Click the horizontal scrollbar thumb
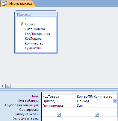The image size is (118, 121). pos(8,86)
